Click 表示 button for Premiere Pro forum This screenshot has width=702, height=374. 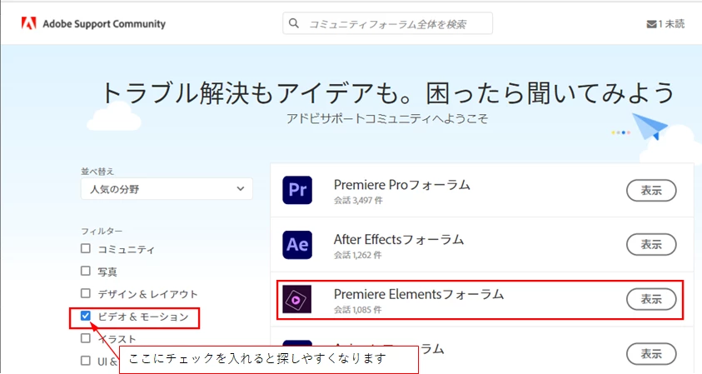pos(651,191)
